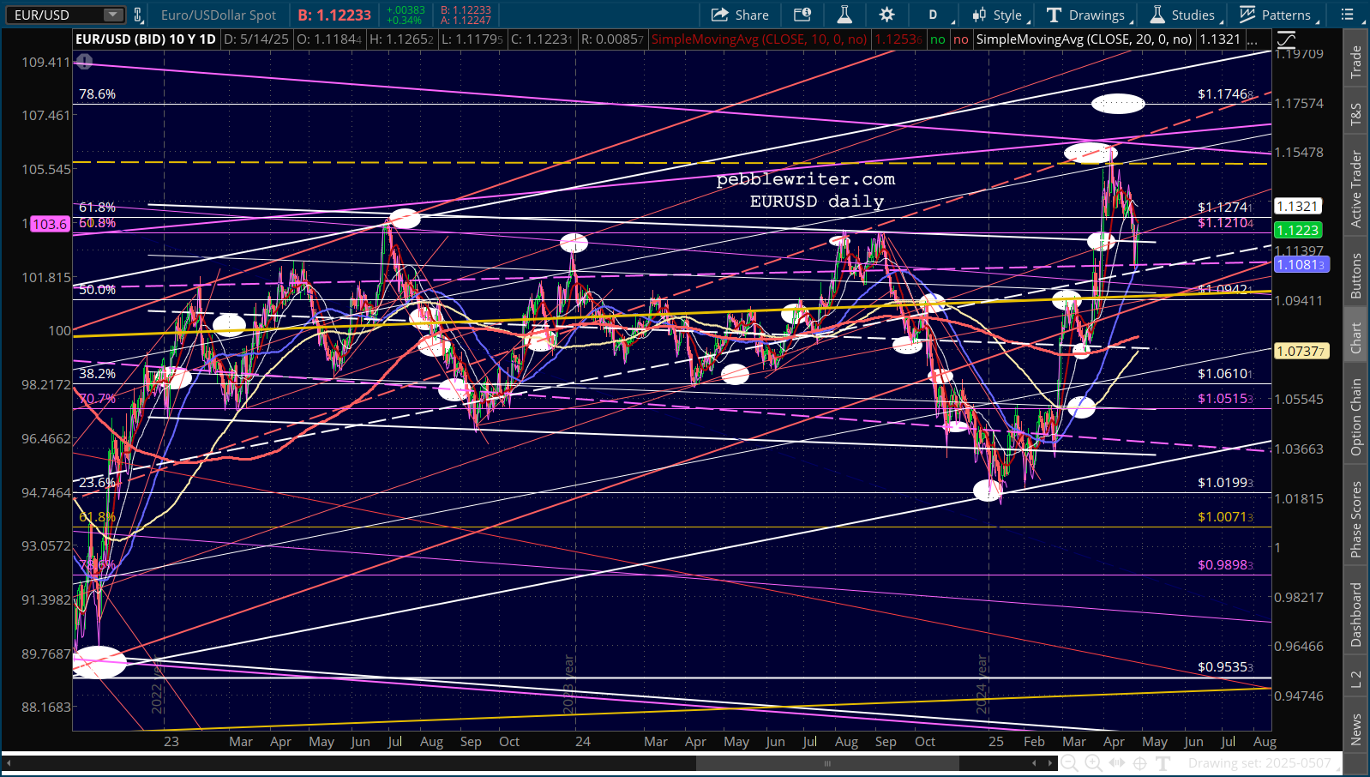Open the L2 side tab

click(x=1355, y=679)
